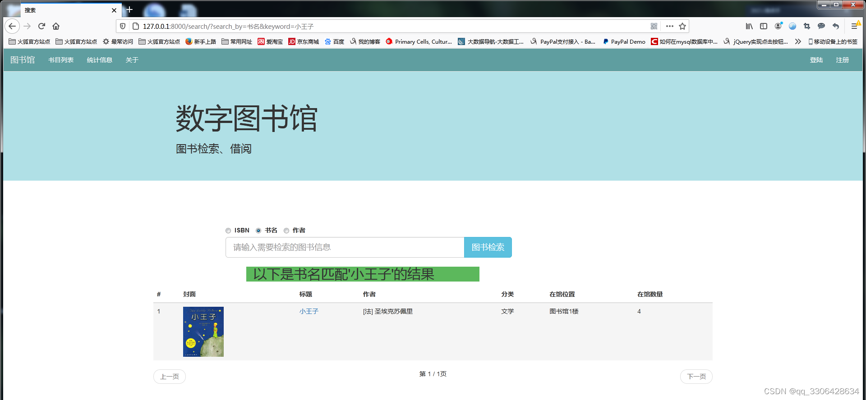Open the 百度 bookmark

(334, 41)
